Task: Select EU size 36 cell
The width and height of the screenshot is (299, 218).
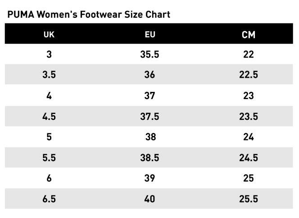Action: [149, 75]
